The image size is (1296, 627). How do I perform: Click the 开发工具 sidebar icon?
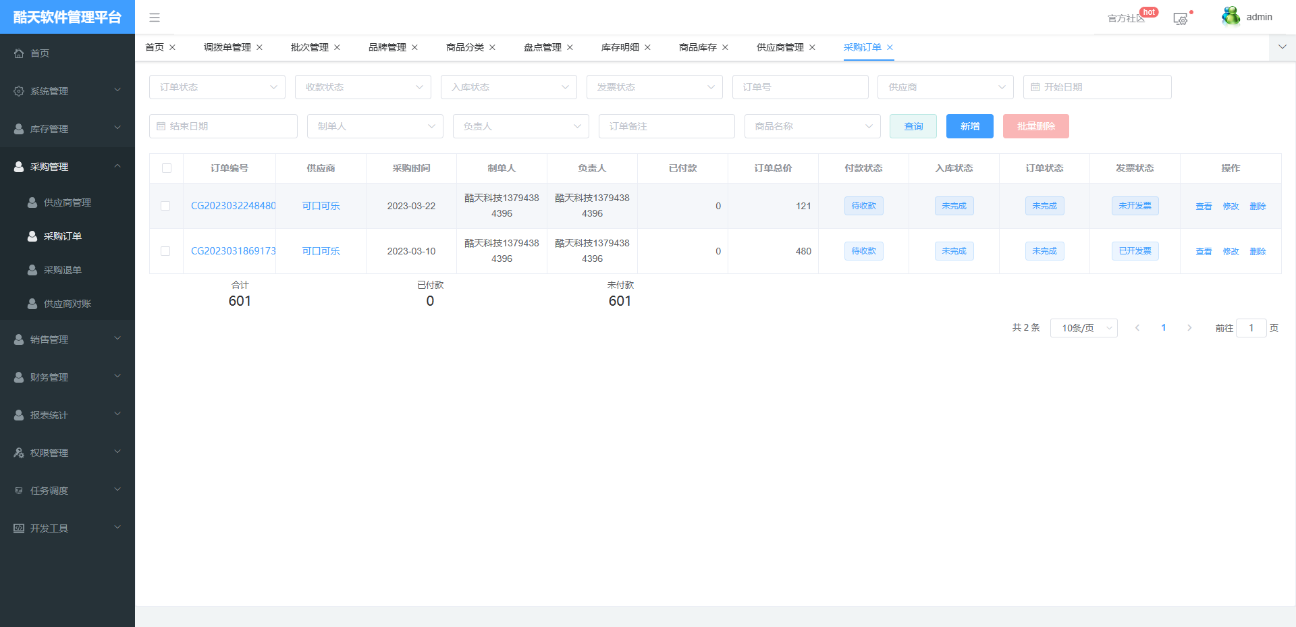(x=19, y=528)
